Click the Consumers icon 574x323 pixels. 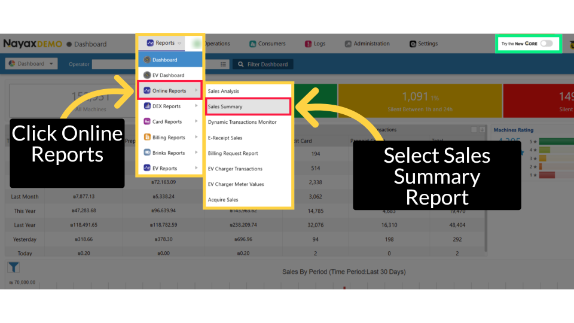pos(252,44)
